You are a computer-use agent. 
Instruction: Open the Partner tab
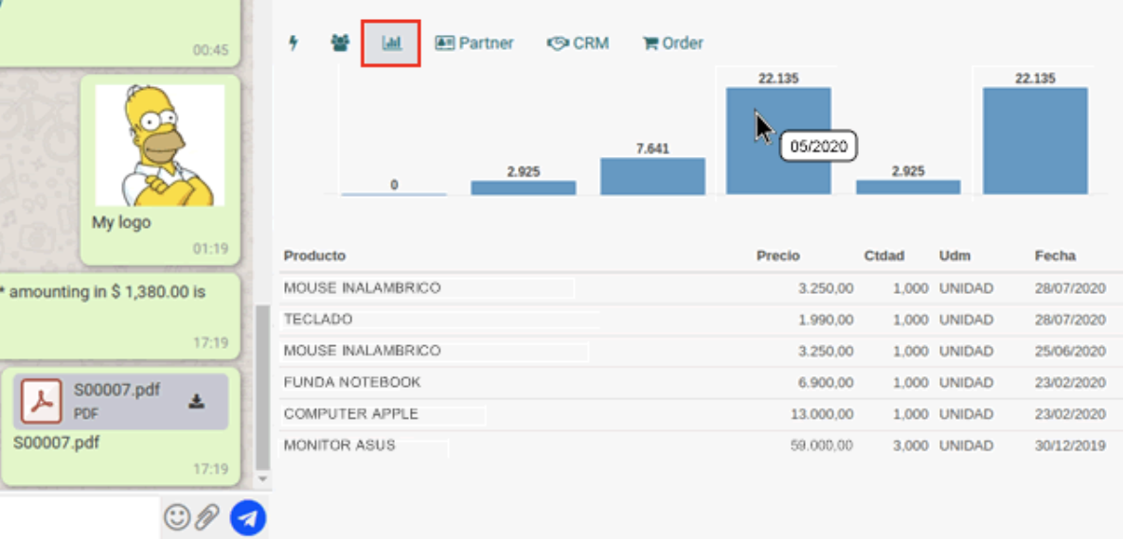pyautogui.click(x=474, y=43)
